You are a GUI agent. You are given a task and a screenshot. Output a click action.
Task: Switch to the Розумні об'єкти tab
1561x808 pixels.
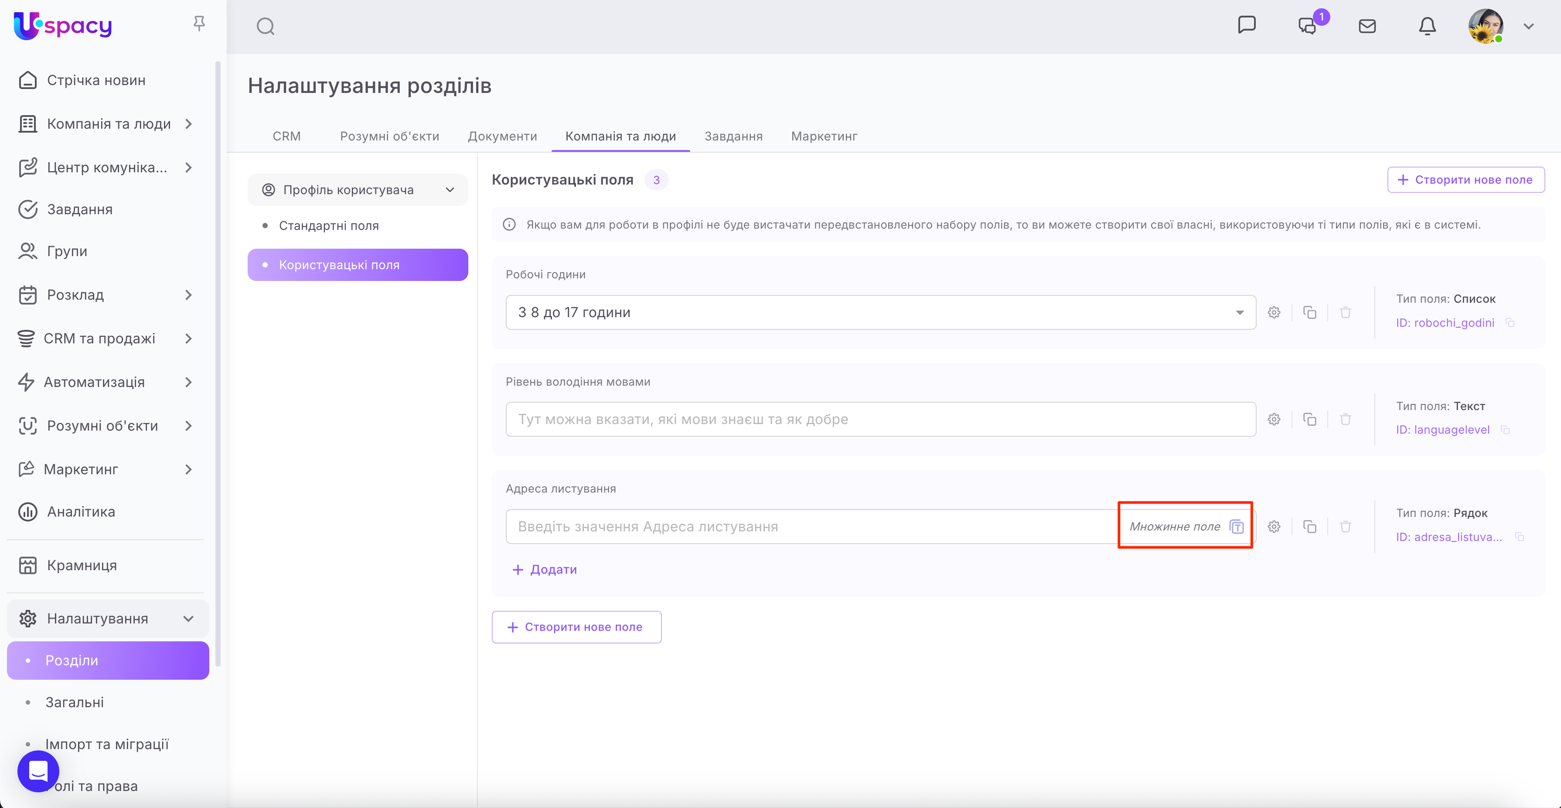coord(389,137)
